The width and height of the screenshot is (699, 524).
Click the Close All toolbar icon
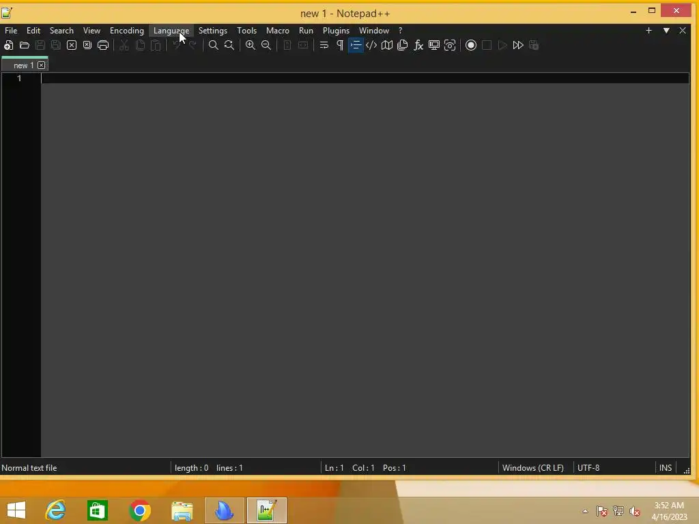(87, 45)
